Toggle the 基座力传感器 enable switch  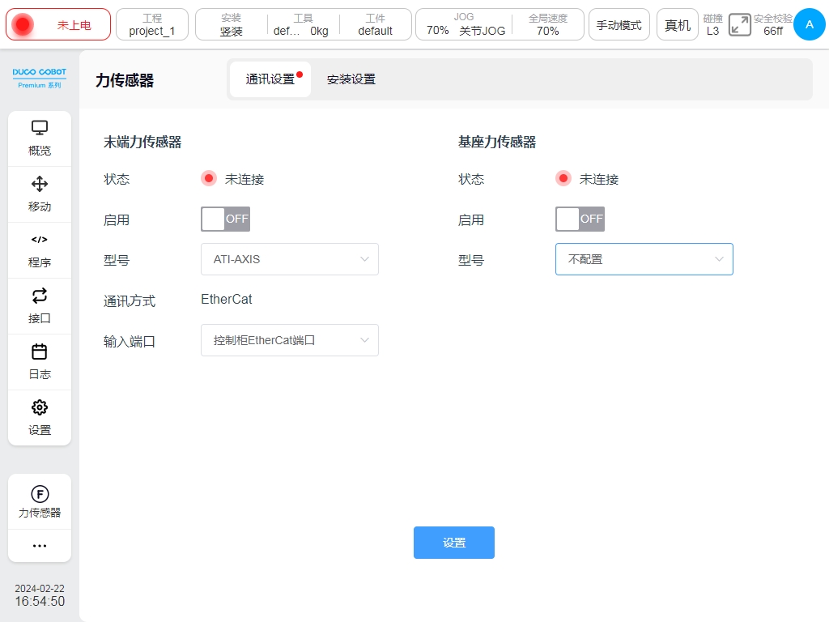[580, 219]
